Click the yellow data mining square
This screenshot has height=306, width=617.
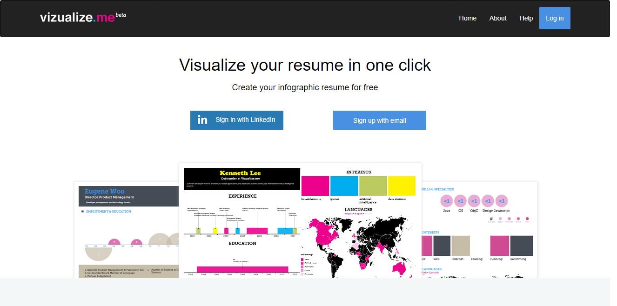(402, 186)
